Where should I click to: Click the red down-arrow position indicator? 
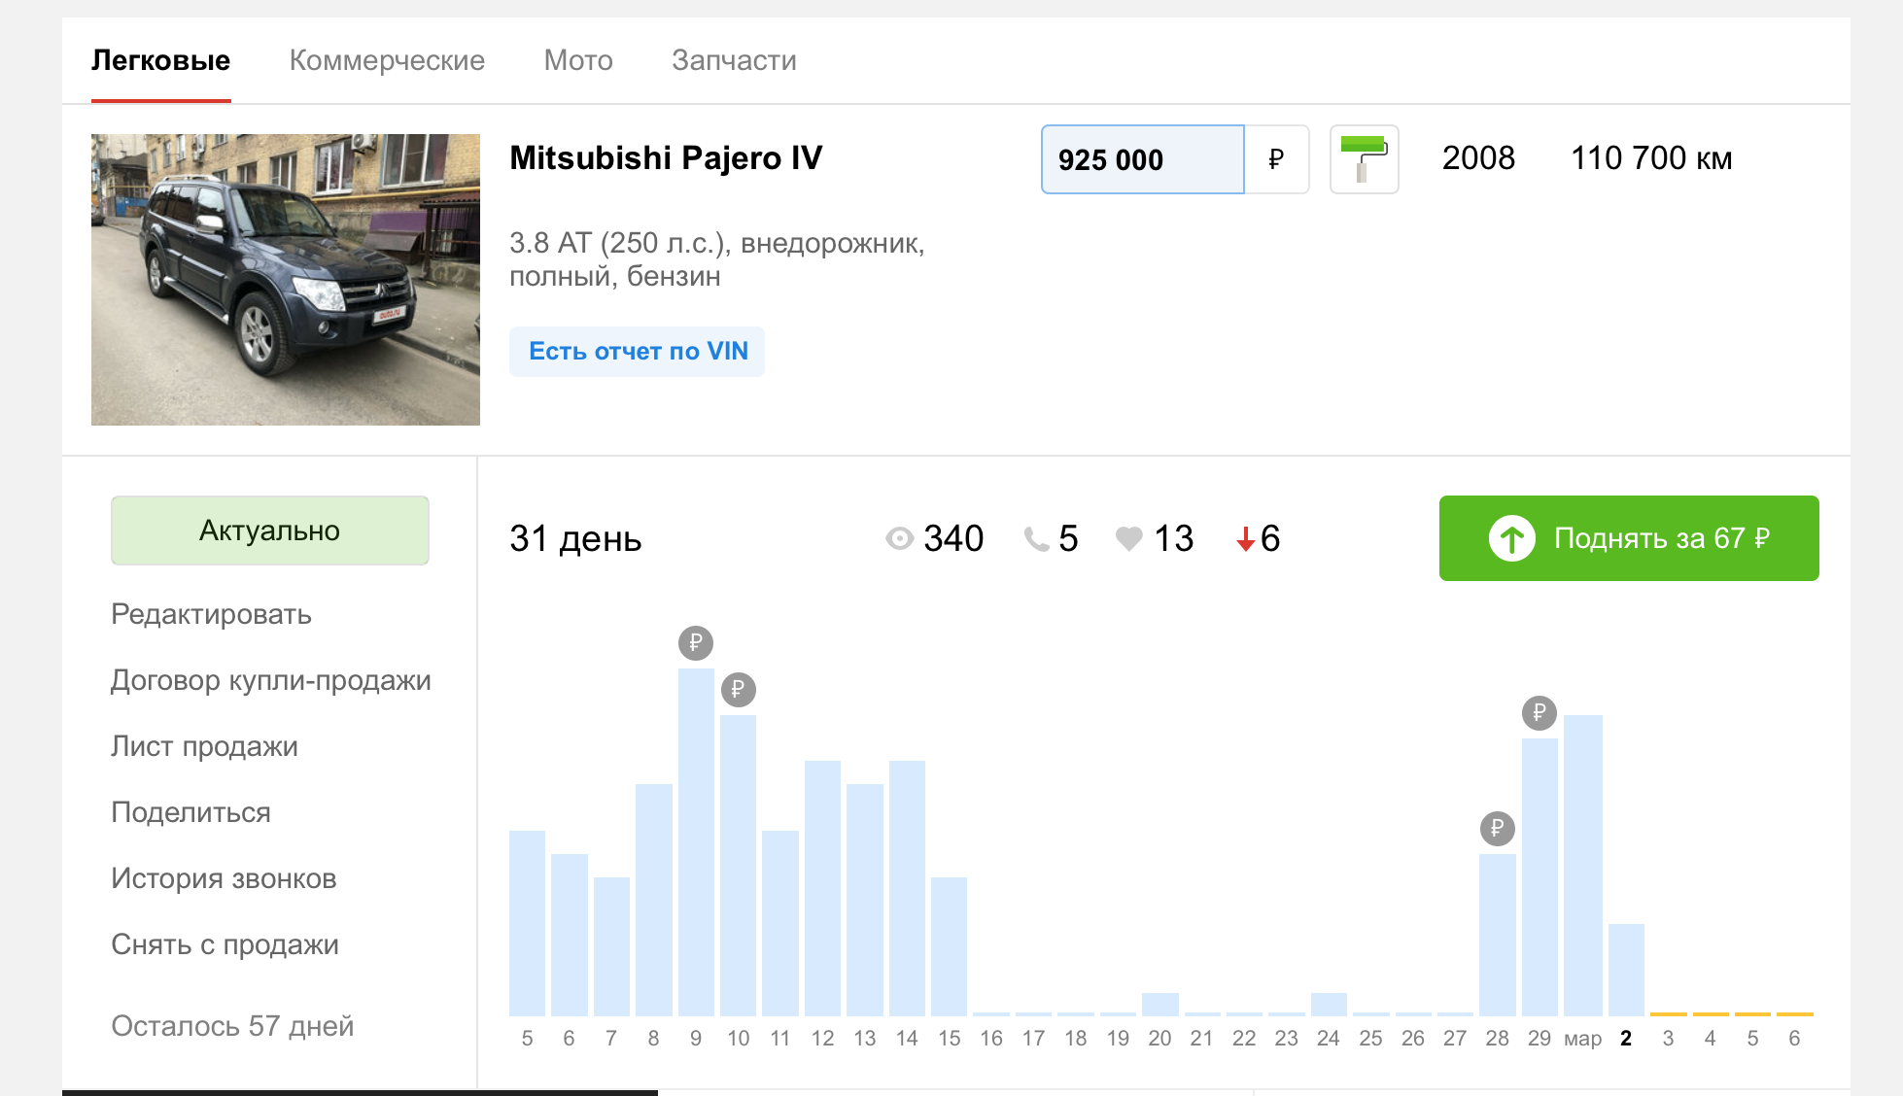click(1245, 539)
